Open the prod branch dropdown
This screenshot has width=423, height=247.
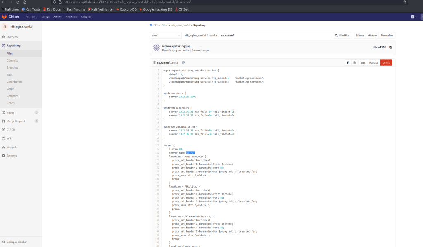pos(166,36)
